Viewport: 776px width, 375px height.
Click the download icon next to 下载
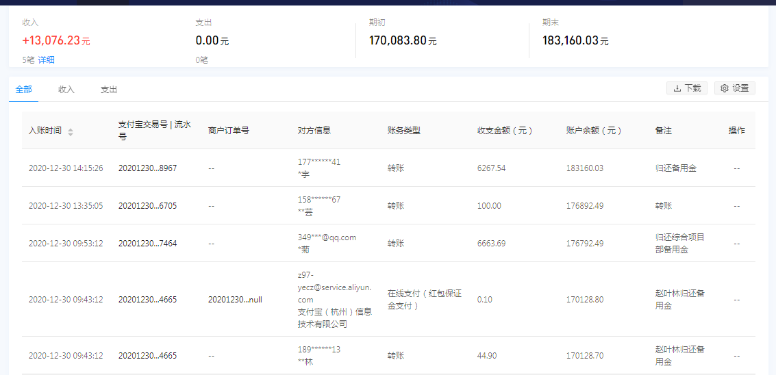tap(677, 88)
